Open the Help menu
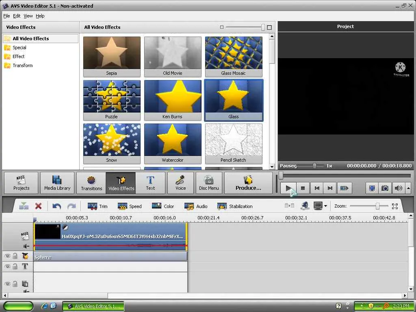Viewport: 416px width, 312px height. [x=40, y=16]
